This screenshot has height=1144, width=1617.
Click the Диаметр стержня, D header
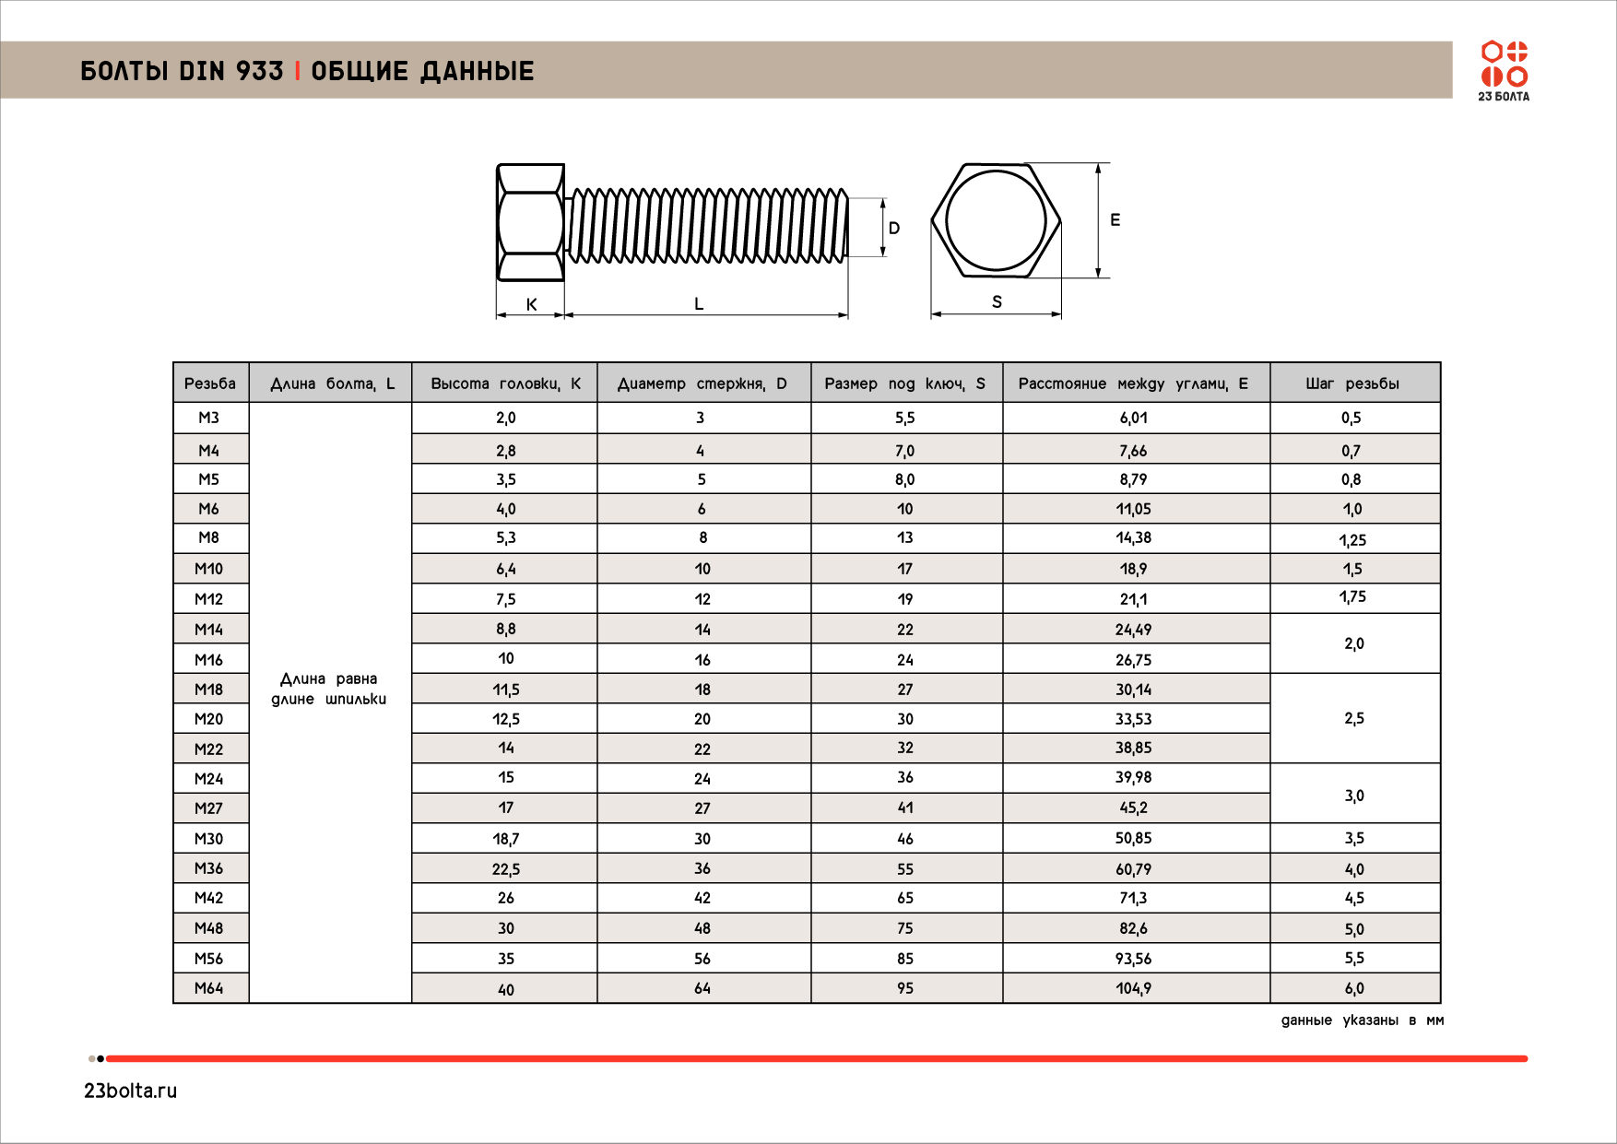click(x=702, y=383)
